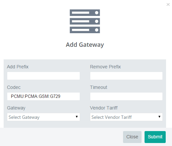Click the Add Gateway heading
Screen dimensions: 172x146
click(85, 45)
